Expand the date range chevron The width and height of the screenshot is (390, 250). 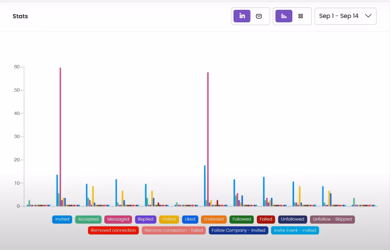[x=368, y=16]
